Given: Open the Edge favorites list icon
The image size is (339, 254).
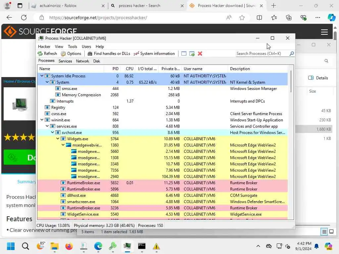Looking at the screenshot, I should tap(274, 18).
